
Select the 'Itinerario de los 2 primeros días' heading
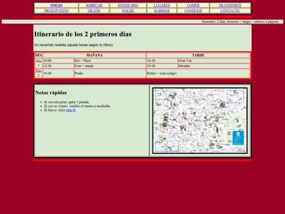83,34
